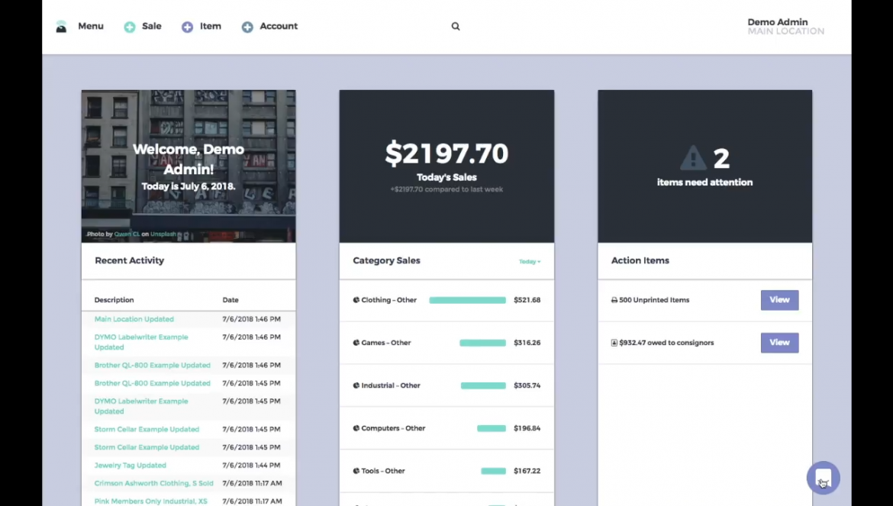Image resolution: width=893 pixels, height=506 pixels.
Task: Click the plus icon next to Item
Action: 187,26
